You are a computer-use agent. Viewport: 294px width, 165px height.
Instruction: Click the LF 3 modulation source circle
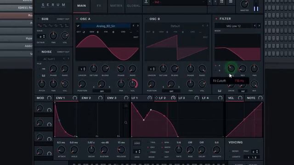pyautogui.click(x=197, y=98)
